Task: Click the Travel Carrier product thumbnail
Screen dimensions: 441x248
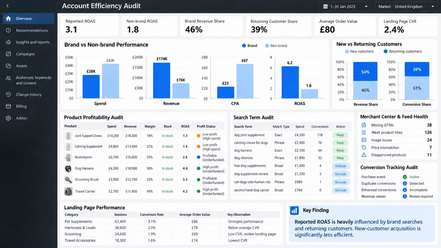Action: click(x=68, y=191)
